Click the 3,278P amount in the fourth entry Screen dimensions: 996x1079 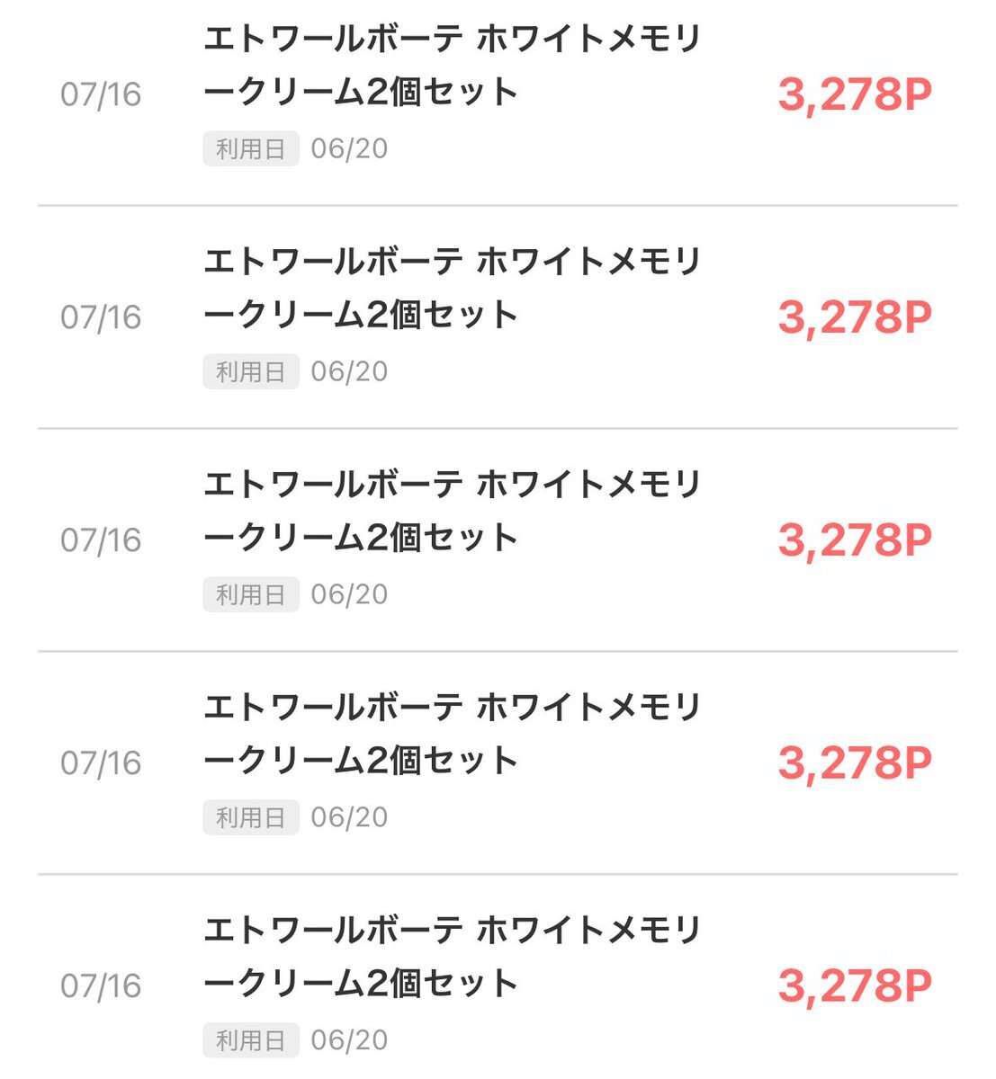(x=855, y=763)
